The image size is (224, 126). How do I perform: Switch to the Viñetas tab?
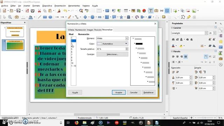(x=71, y=30)
